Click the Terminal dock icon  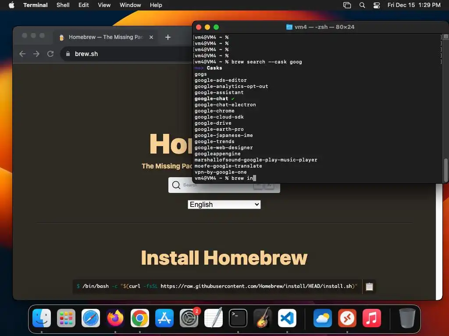pyautogui.click(x=238, y=318)
